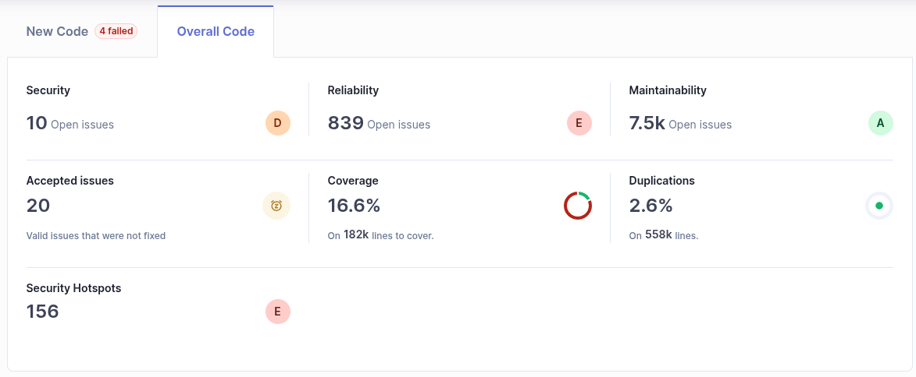916x377 pixels.
Task: Click the '4 failed' badge
Action: click(116, 31)
